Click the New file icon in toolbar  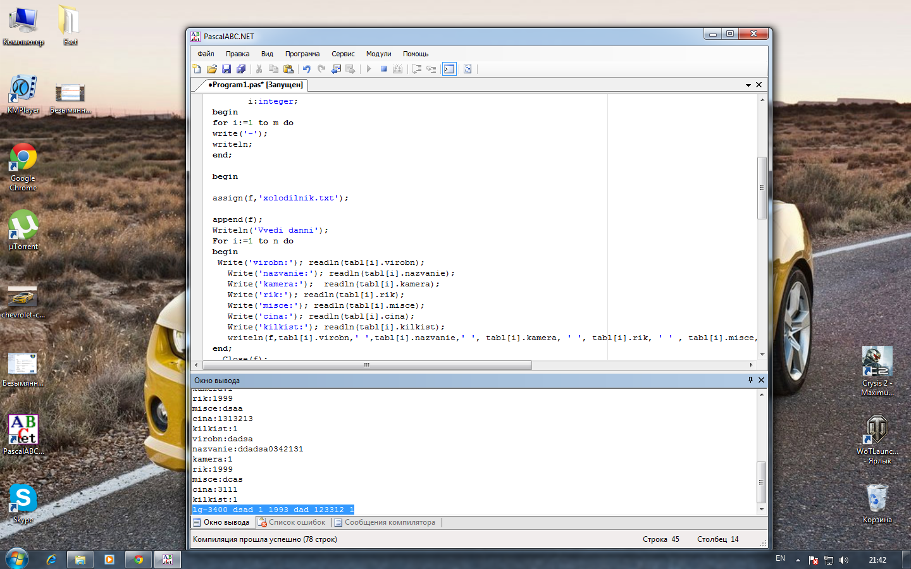197,69
